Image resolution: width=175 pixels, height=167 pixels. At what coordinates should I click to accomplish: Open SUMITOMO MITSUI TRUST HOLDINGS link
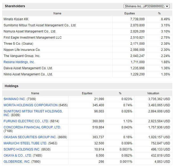[33, 113]
